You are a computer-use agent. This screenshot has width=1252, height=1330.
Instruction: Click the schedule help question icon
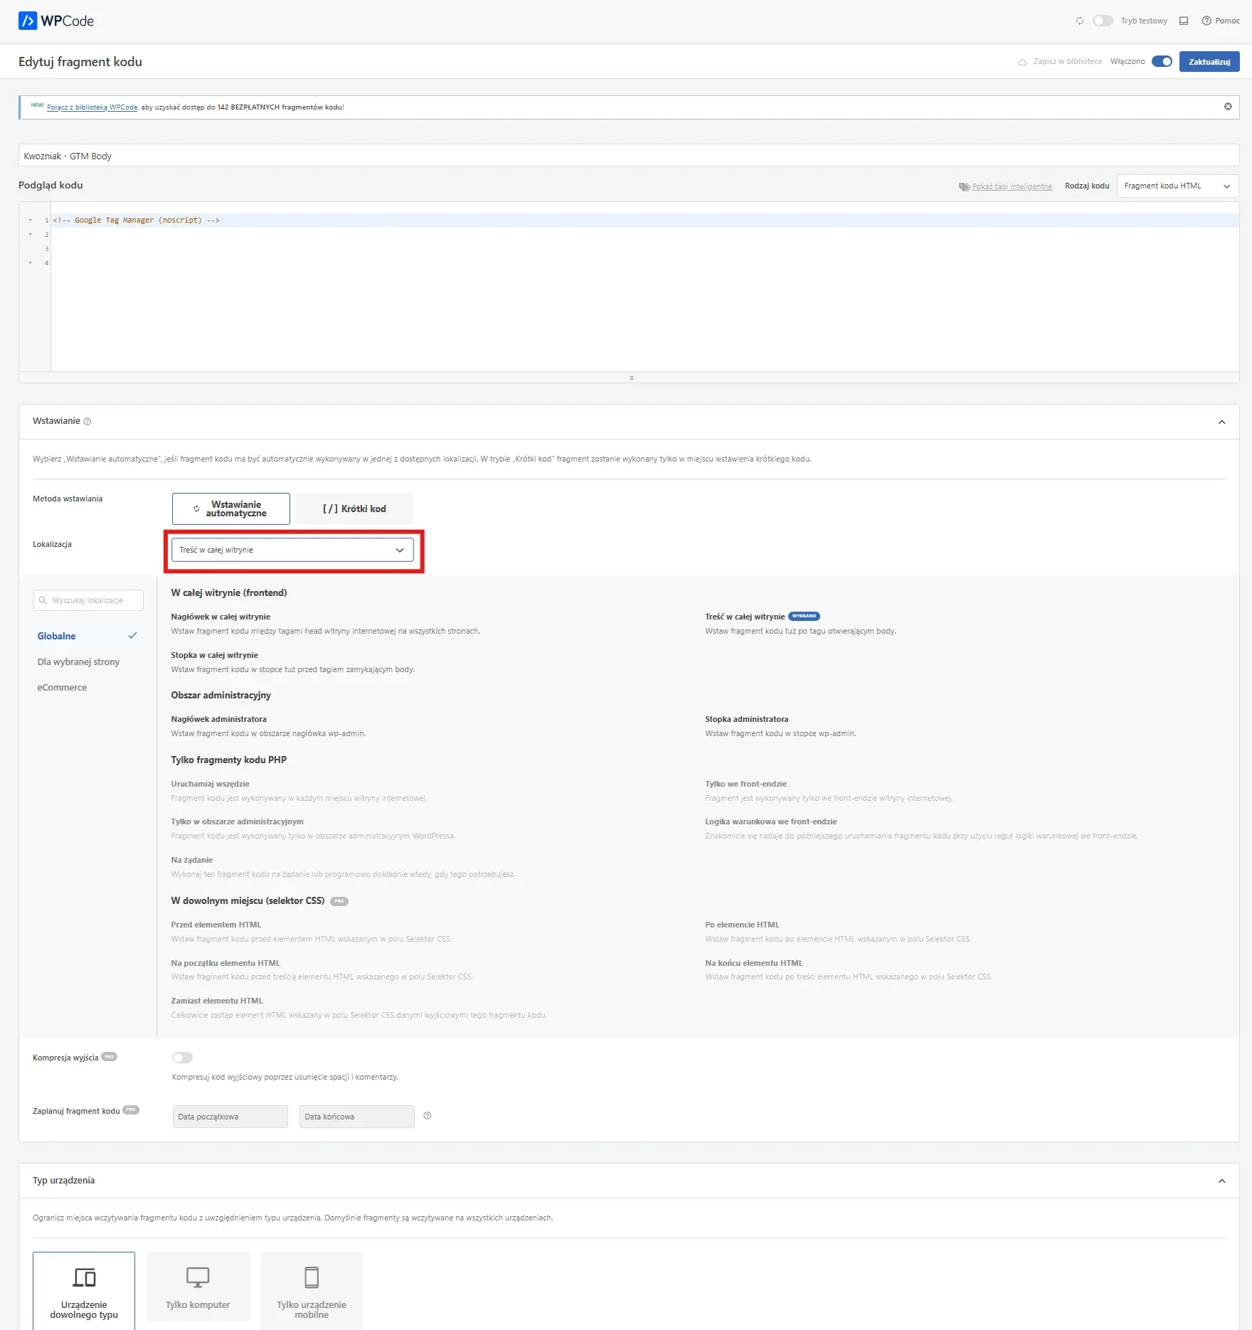tap(428, 1116)
